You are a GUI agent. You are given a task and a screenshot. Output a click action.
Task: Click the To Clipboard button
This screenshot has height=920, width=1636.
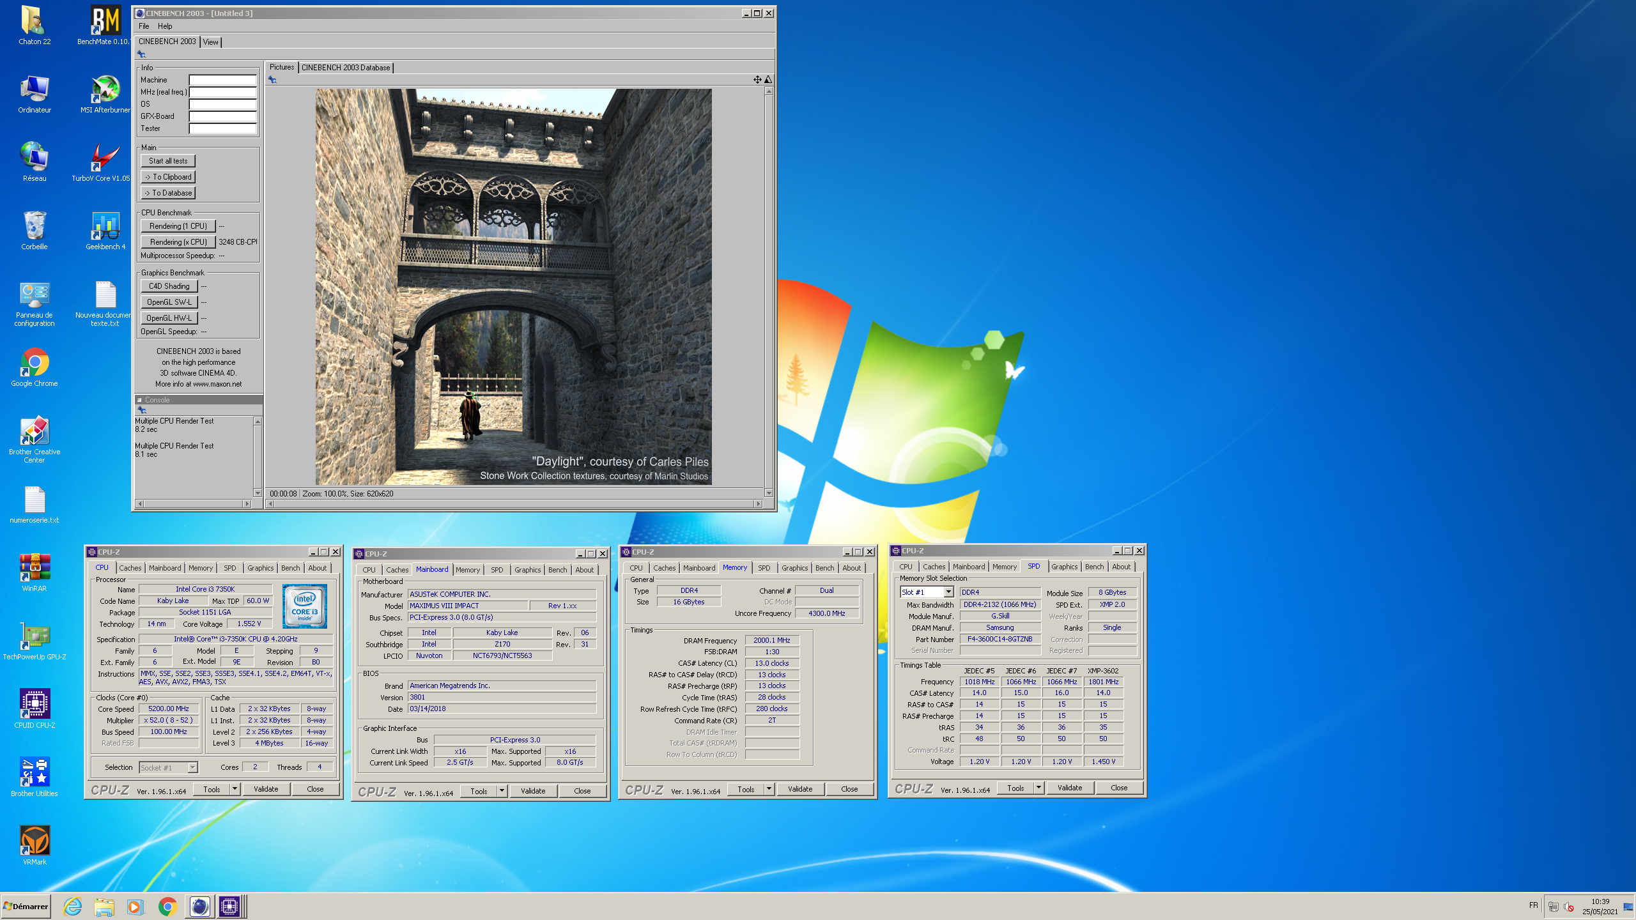tap(168, 177)
